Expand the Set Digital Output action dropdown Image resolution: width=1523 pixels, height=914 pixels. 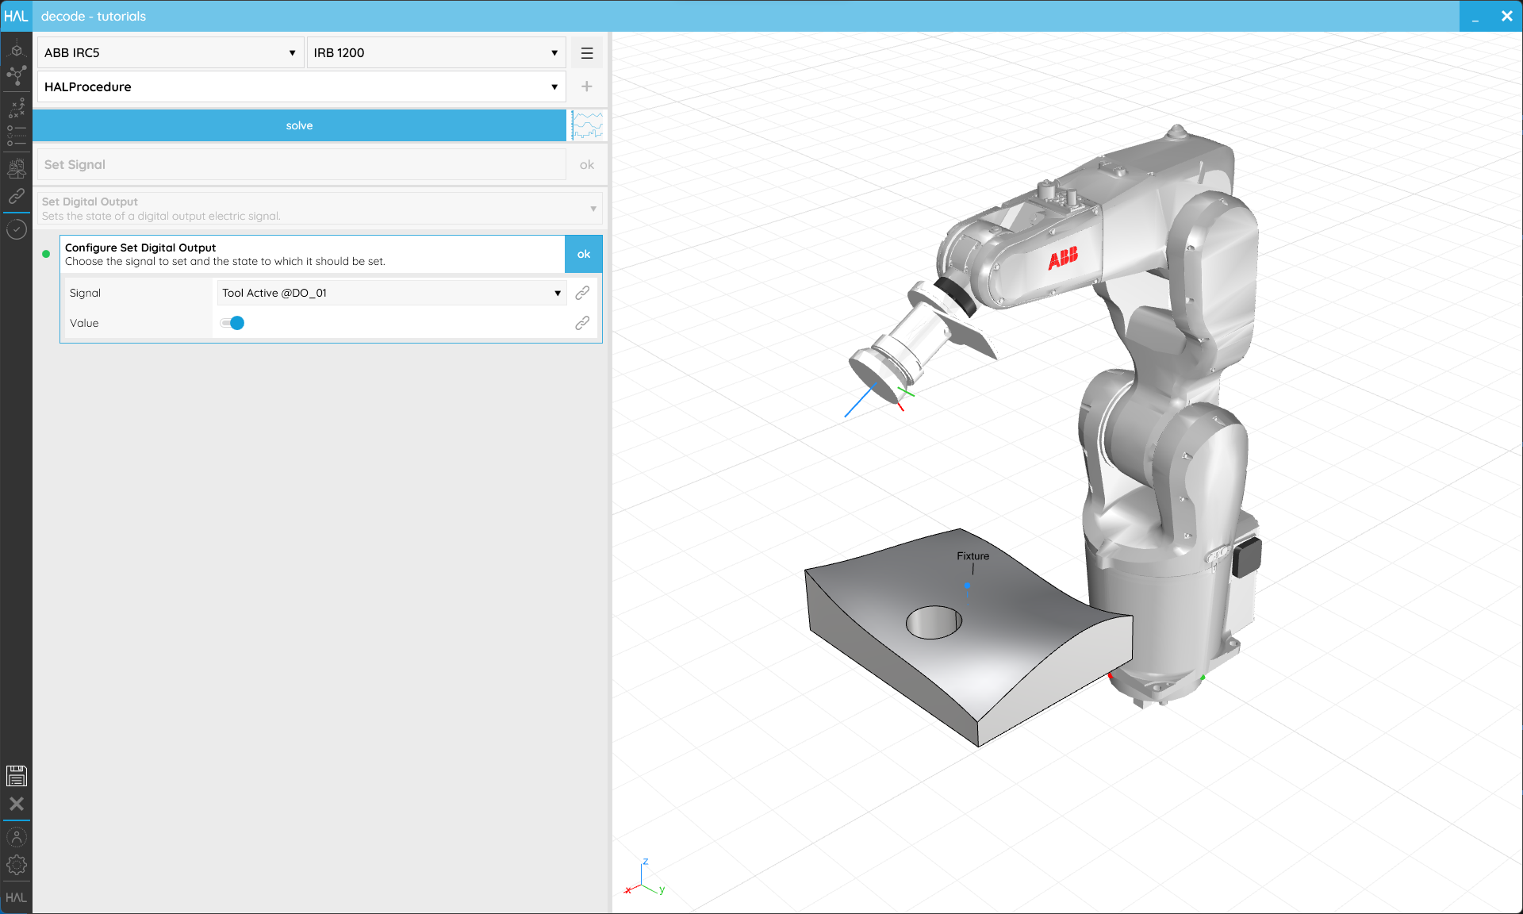(x=320, y=209)
